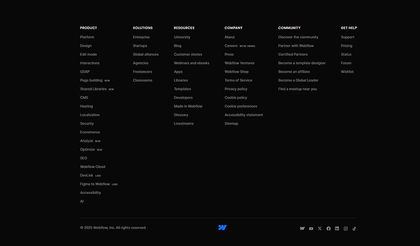Visit the Webflow Shop
Image resolution: width=420 pixels, height=246 pixels.
(237, 72)
